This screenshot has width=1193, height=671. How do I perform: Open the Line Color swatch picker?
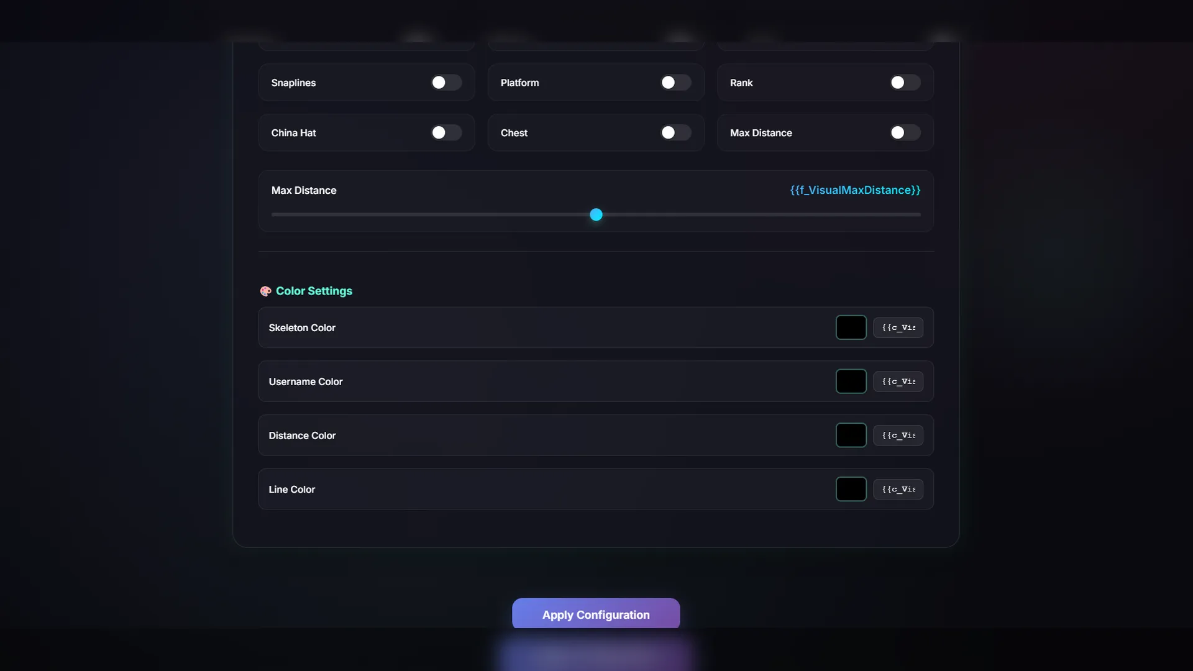[851, 490]
